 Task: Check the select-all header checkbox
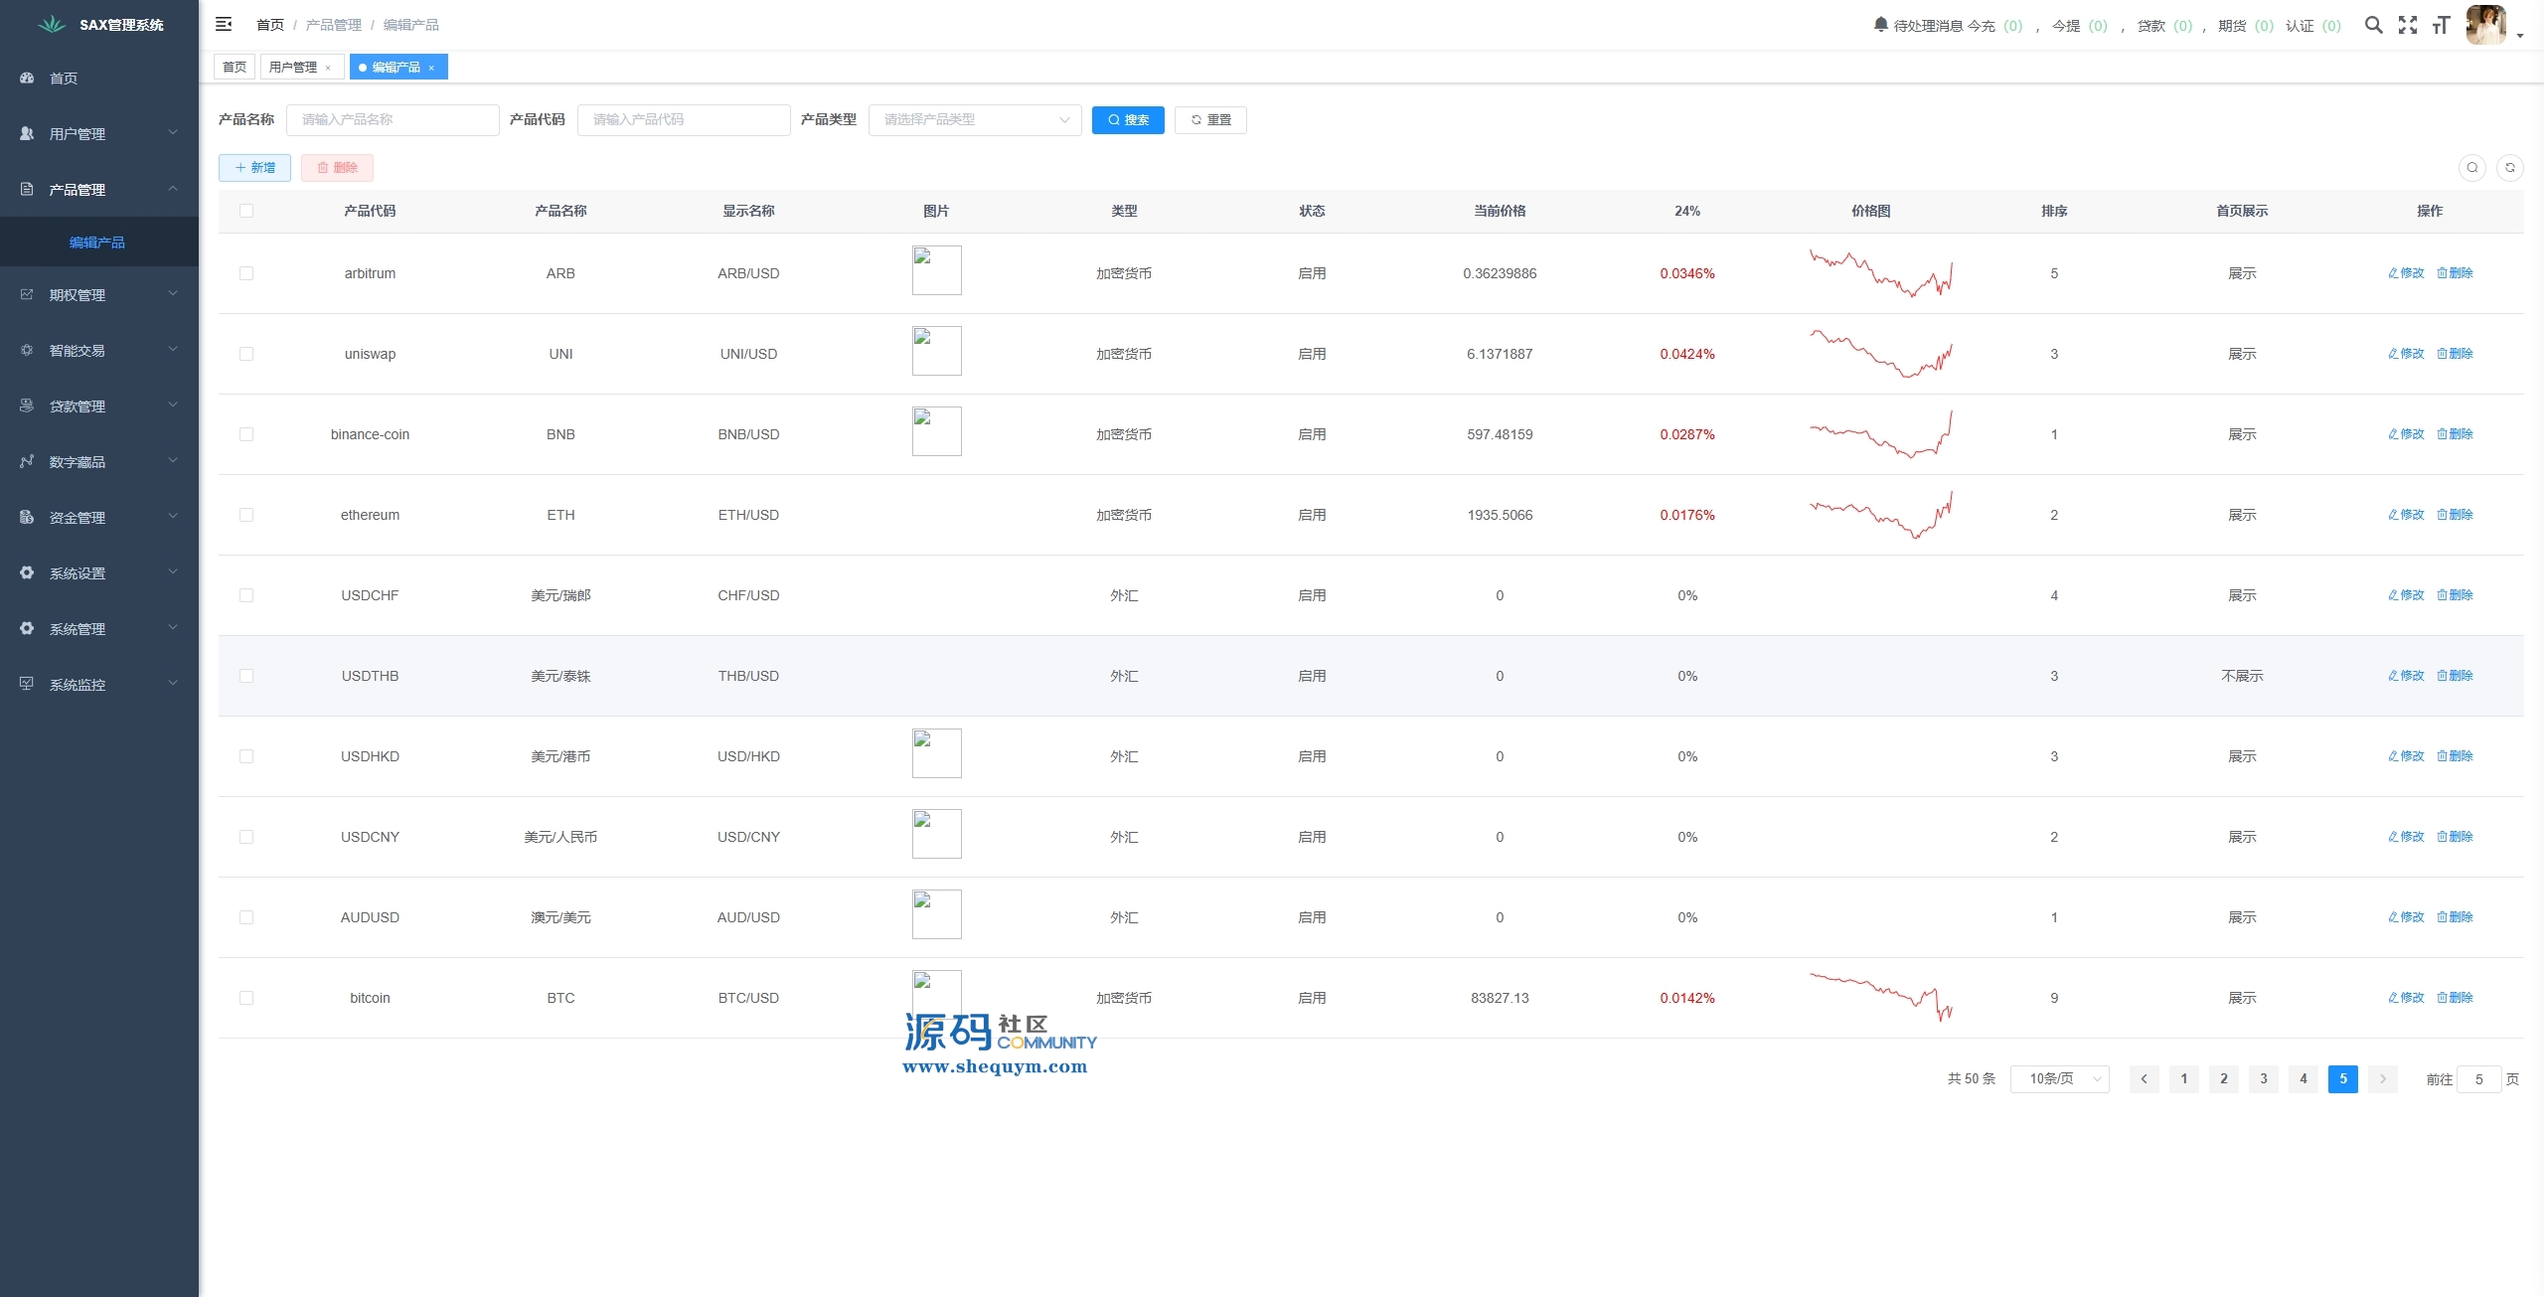pos(246,211)
